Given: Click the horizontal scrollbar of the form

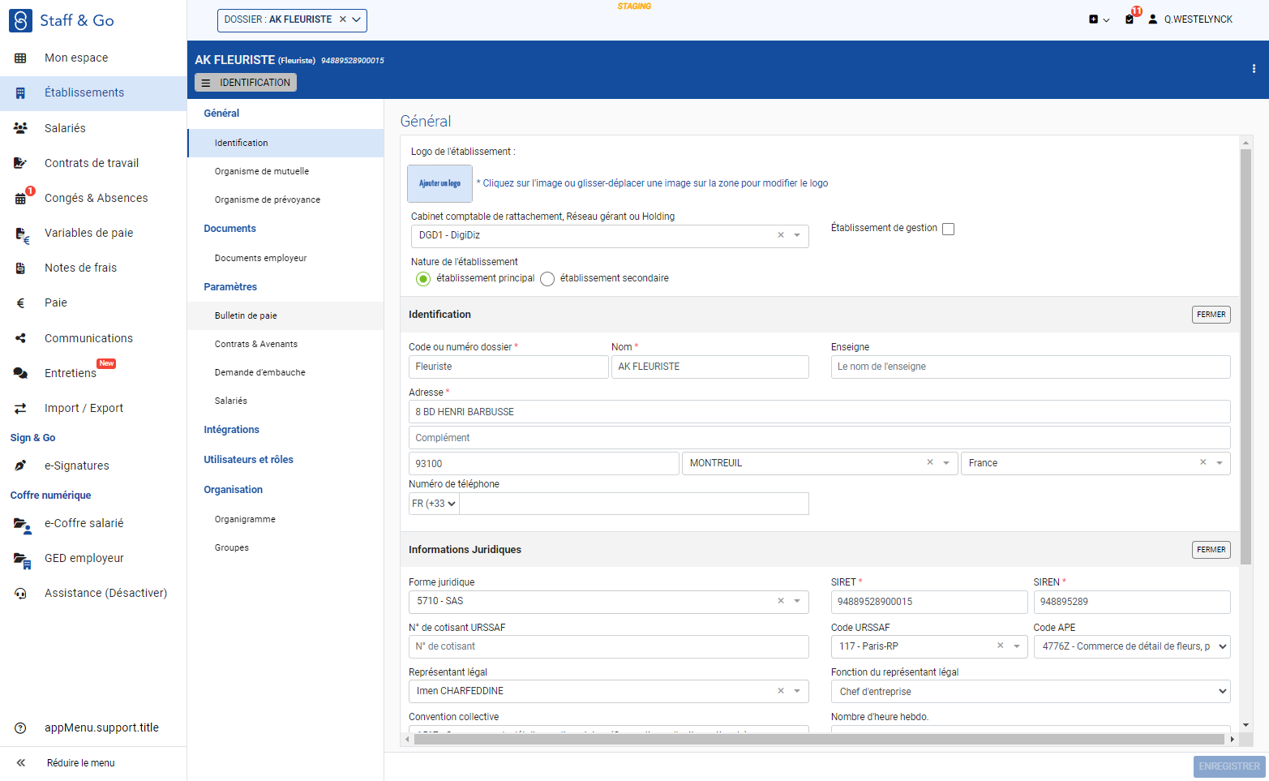Looking at the screenshot, I should pos(819,739).
